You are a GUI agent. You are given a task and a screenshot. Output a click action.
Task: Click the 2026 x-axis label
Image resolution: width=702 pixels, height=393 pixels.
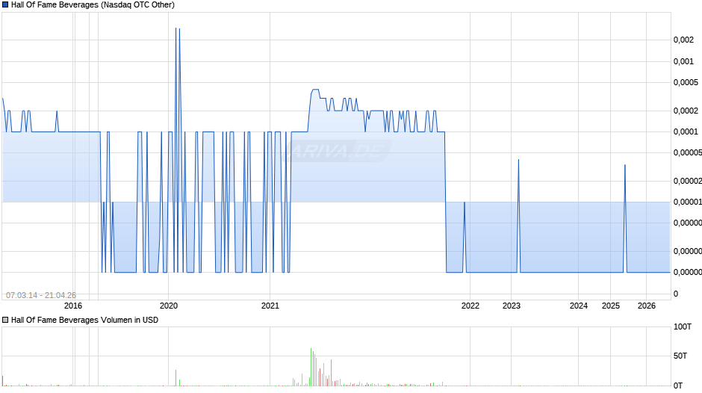647,306
